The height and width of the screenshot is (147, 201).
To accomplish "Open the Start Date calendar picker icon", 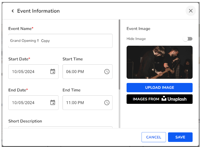I will point(53,71).
